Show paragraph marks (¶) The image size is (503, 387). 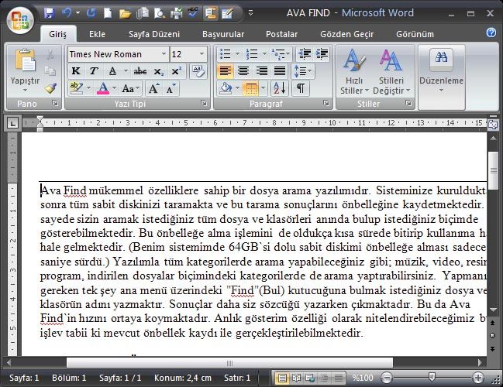pos(301,88)
